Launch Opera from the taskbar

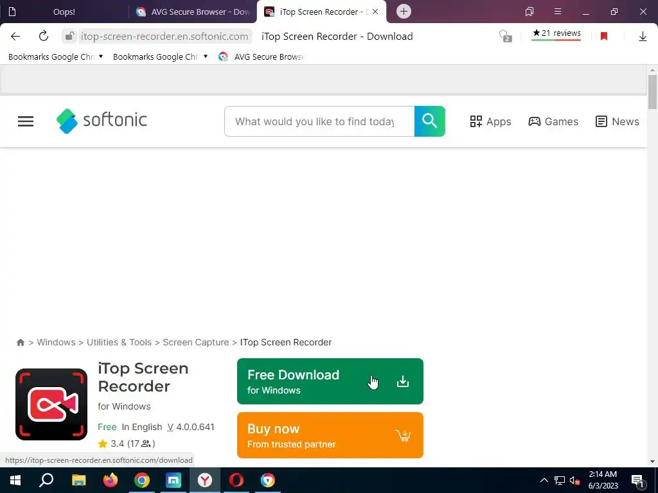(x=236, y=480)
